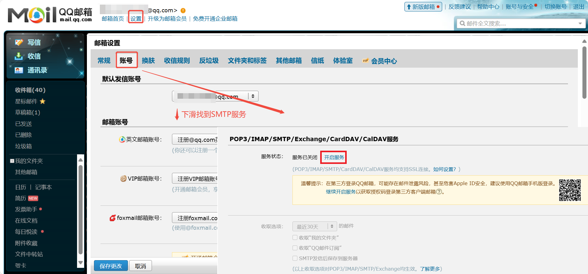
Task: Click the VIP icon next to 会员中心
Action: pos(365,61)
